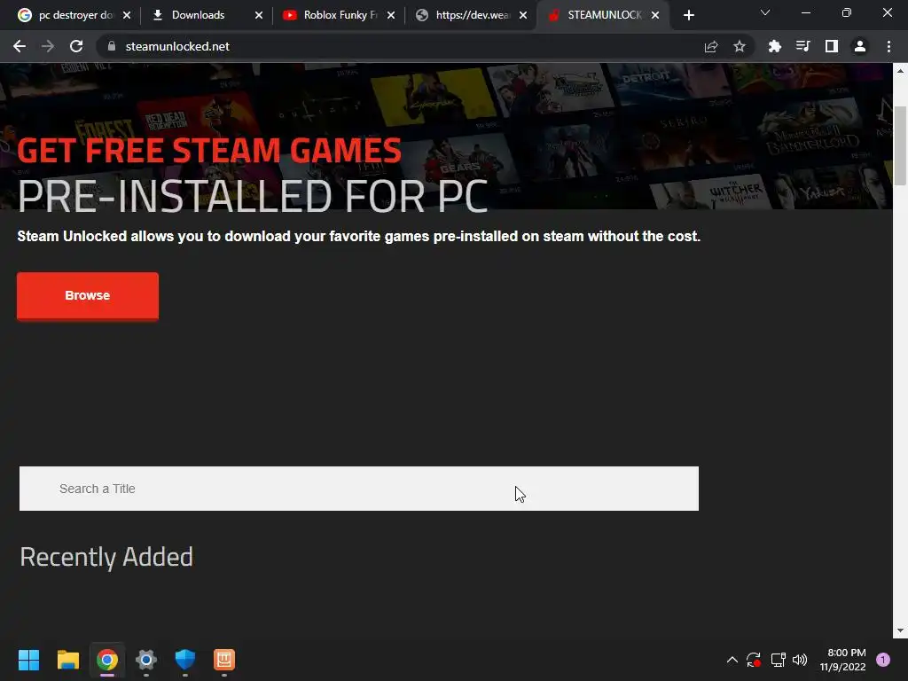Close the https://dev.wea tab
Viewport: 908px width, 681px height.
[x=523, y=15]
